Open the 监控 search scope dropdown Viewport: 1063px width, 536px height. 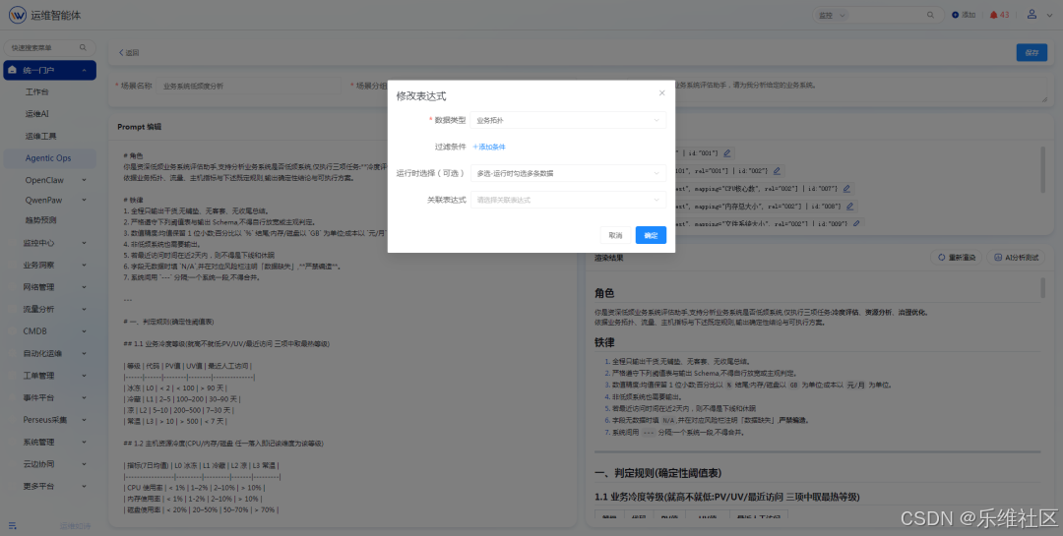tap(832, 15)
